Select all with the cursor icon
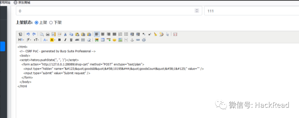This screenshot has width=299, height=118. 167,34
